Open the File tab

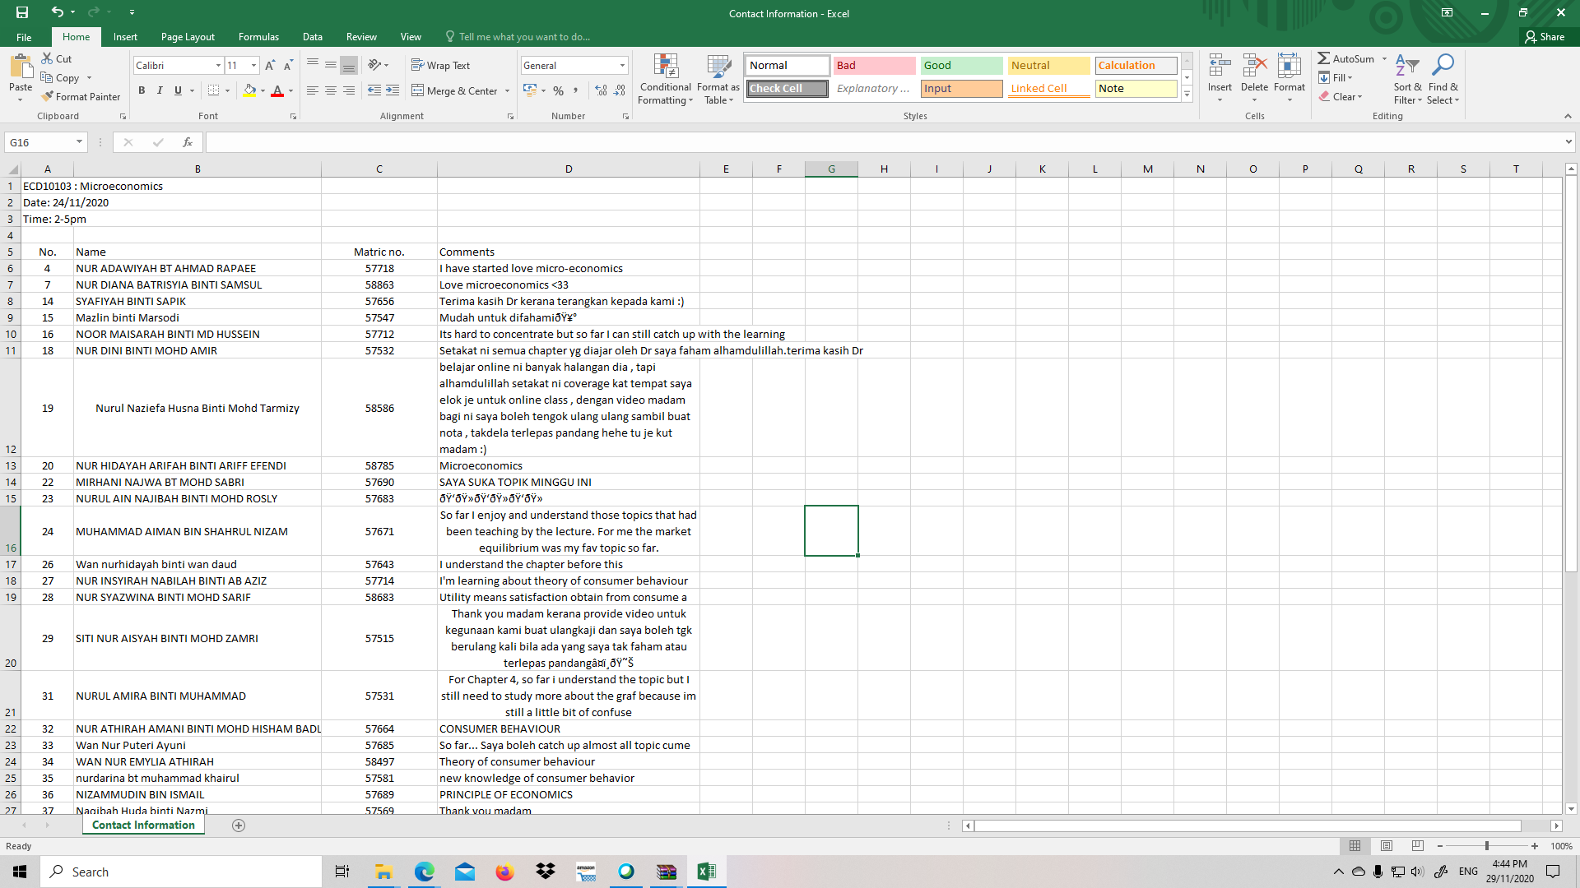coord(24,37)
